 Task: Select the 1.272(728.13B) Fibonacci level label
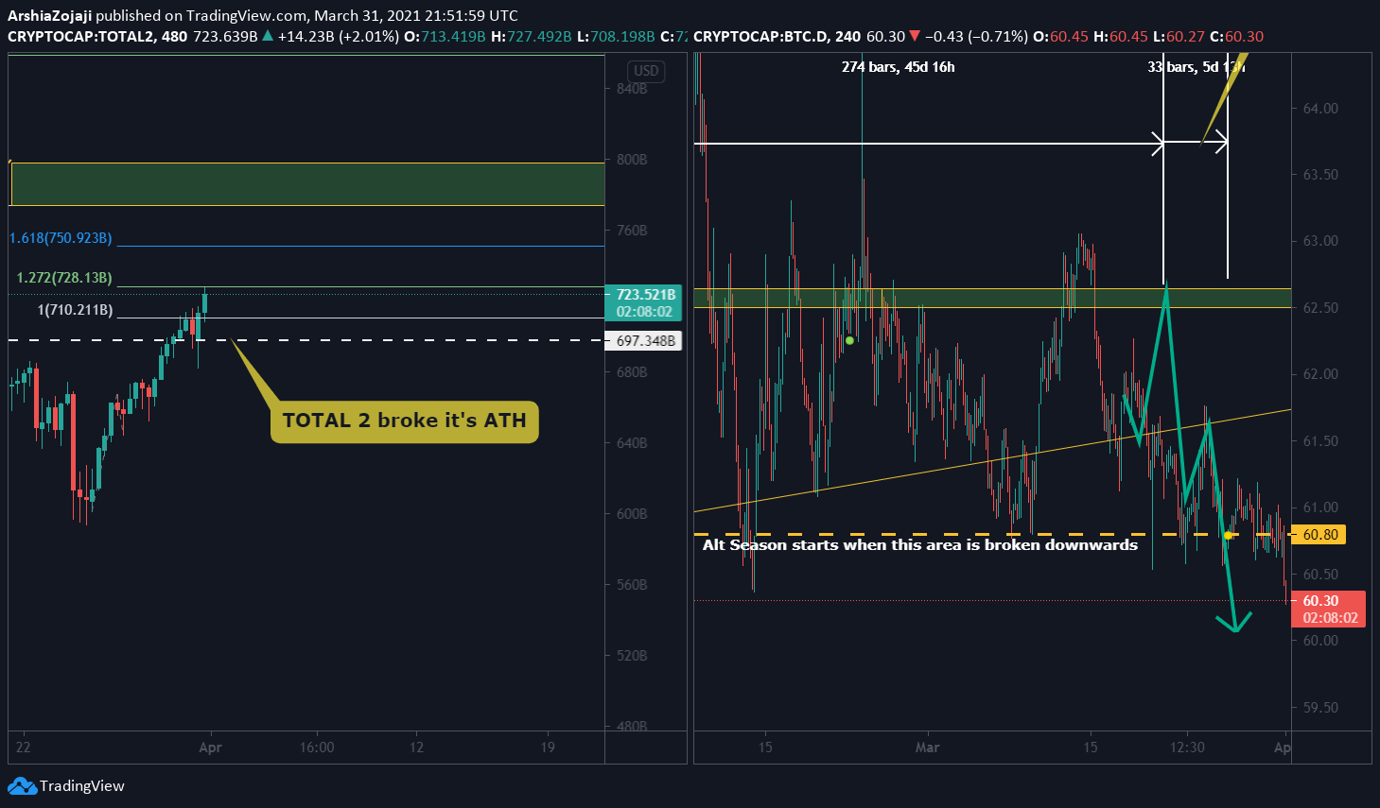[x=64, y=278]
